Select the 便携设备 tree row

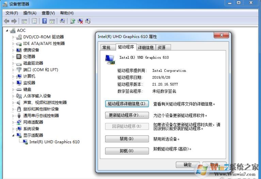(31, 50)
